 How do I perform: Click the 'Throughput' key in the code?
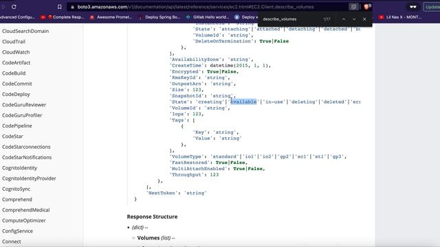(x=186, y=175)
